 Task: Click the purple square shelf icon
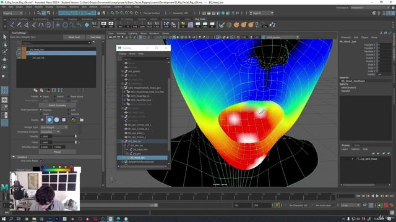191,25
